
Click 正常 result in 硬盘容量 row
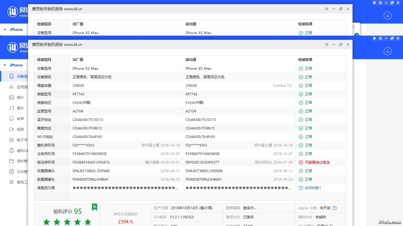(x=309, y=86)
